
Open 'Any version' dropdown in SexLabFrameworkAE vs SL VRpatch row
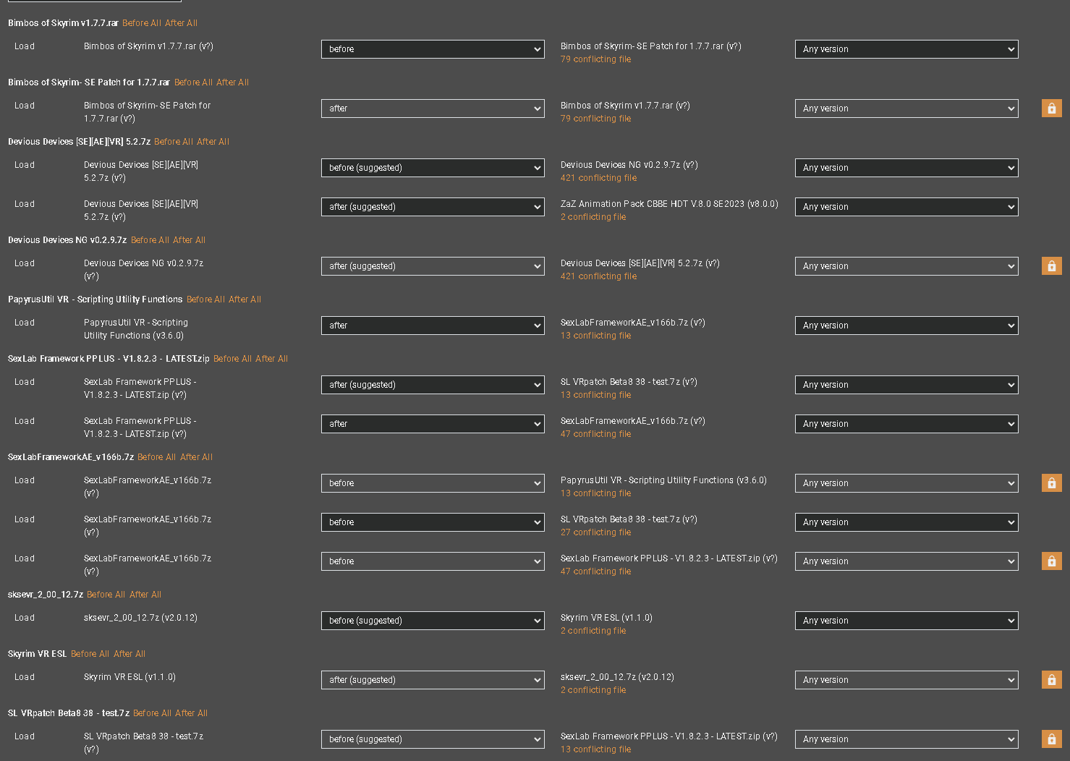[x=906, y=522]
